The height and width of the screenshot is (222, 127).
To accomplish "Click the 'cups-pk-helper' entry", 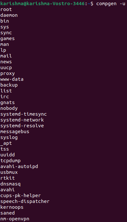I will pyautogui.click(x=21, y=196).
